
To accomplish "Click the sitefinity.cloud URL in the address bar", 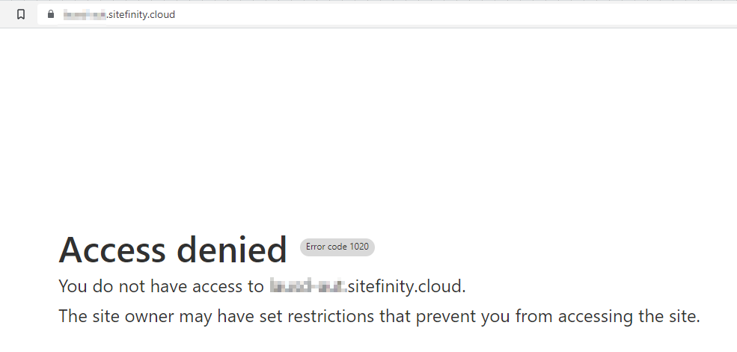I will pos(120,14).
